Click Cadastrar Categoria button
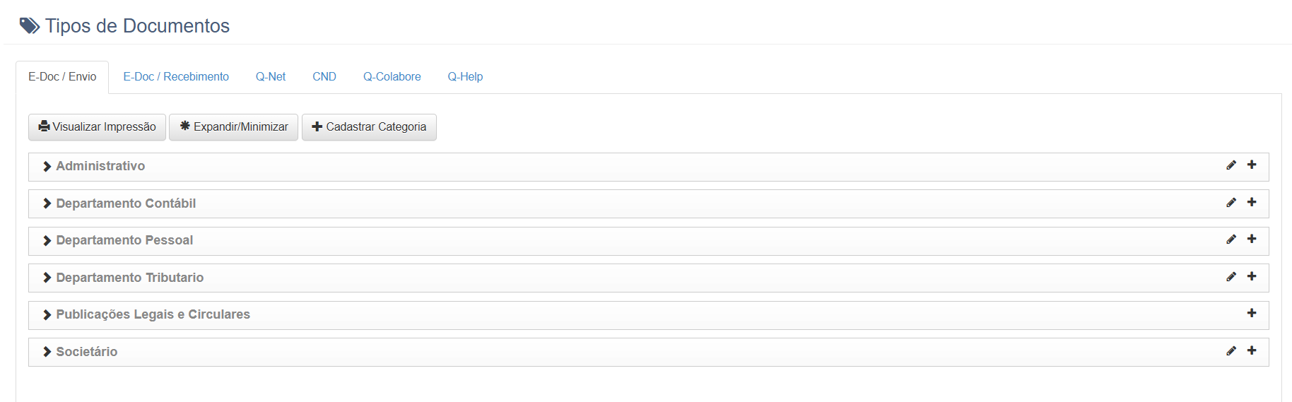Screen dimensions: 1292x402 369,127
